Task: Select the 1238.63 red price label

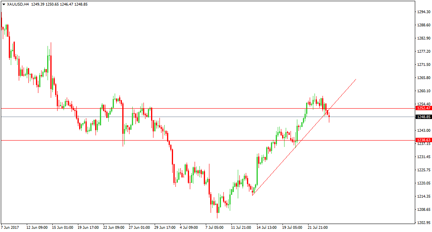Action: (x=424, y=140)
